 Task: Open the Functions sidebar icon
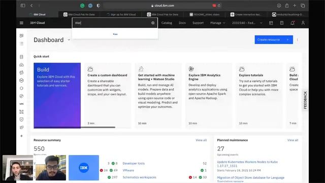click(21, 73)
